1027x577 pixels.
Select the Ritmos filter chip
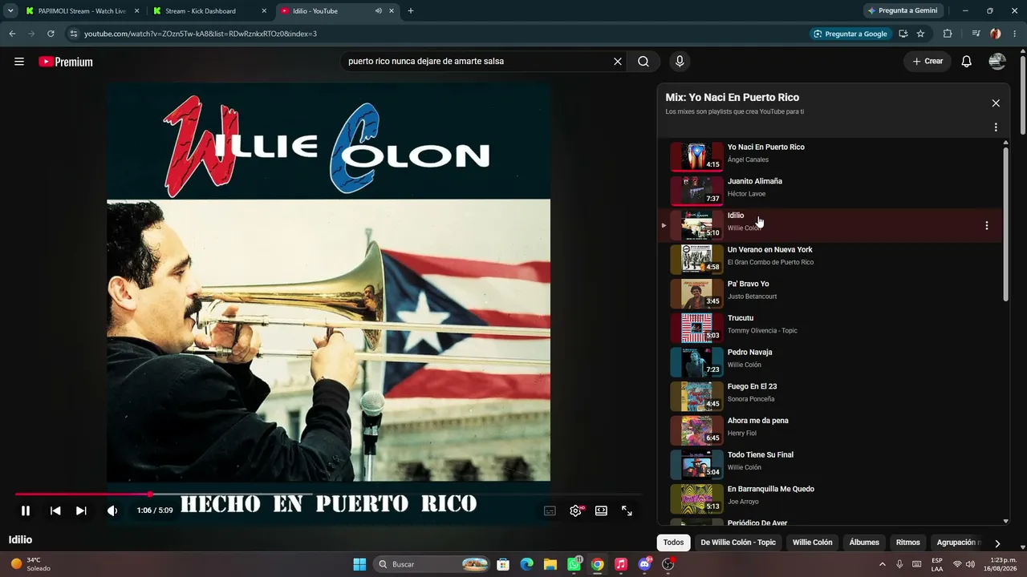(908, 543)
